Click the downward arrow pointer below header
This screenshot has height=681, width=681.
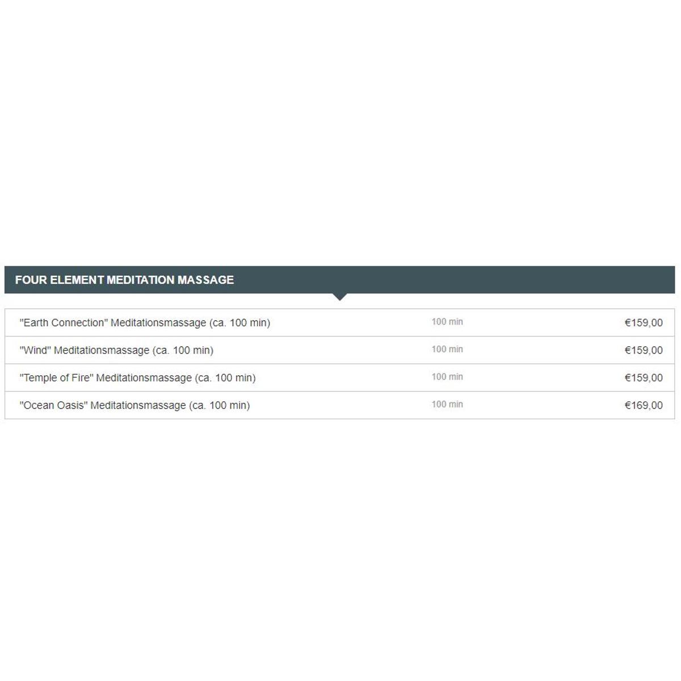tap(339, 297)
